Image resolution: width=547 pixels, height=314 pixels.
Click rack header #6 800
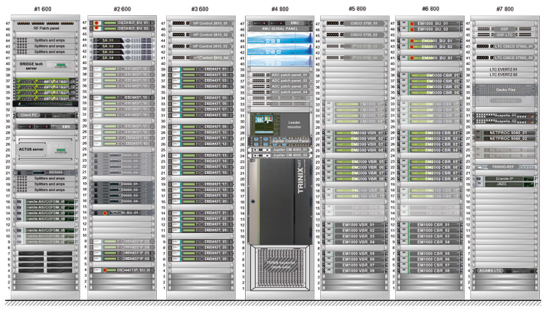[x=430, y=9]
